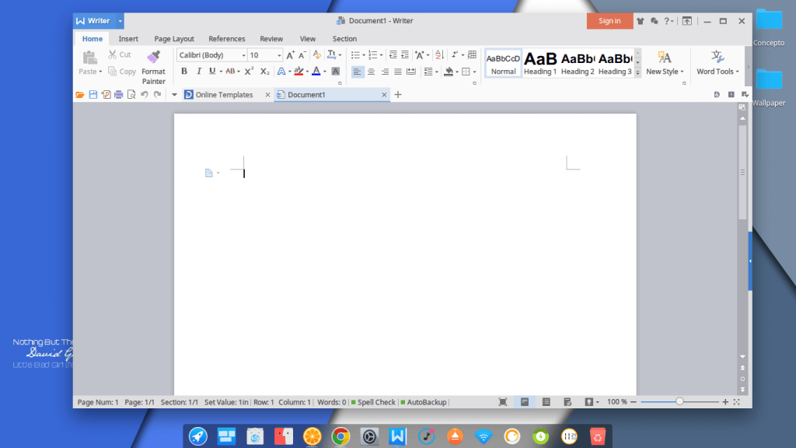Select outline view in status bar
Screen dimensions: 796x448
[546, 402]
